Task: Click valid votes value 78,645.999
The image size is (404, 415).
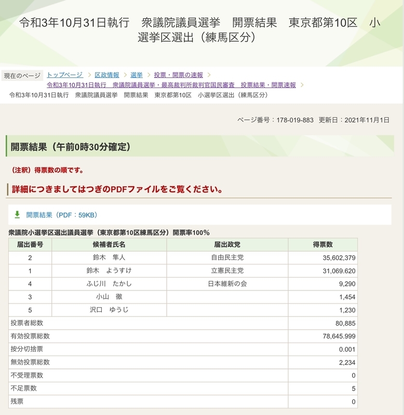Action: point(339,336)
